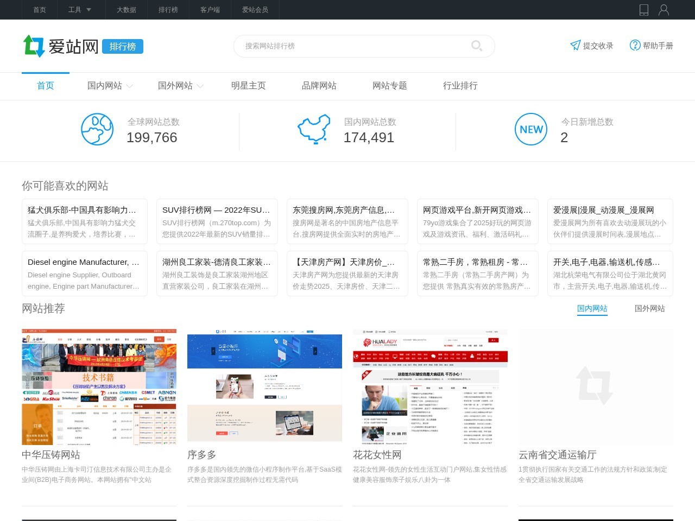Expand the 国内网站 navigation chevron

(x=130, y=86)
